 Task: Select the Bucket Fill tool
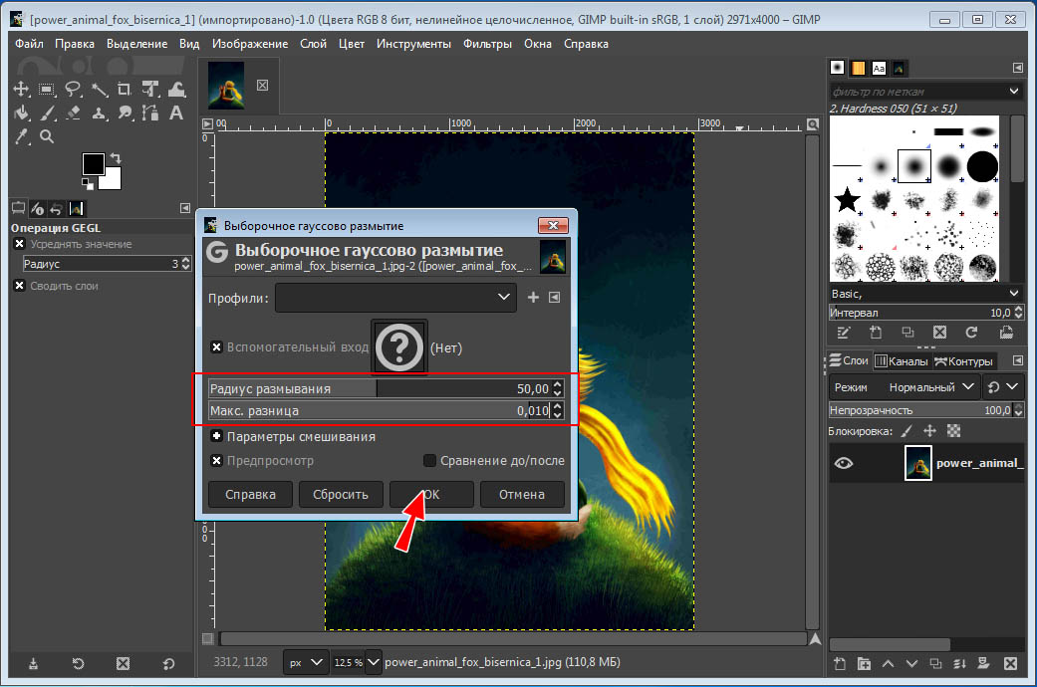coord(21,114)
